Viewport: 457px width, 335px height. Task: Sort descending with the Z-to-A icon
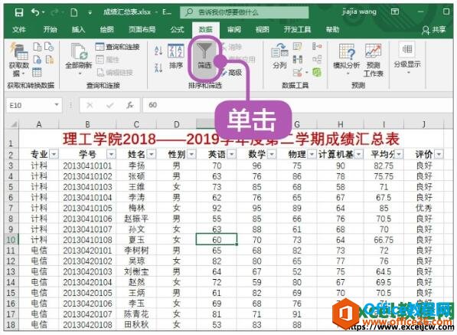(x=158, y=68)
